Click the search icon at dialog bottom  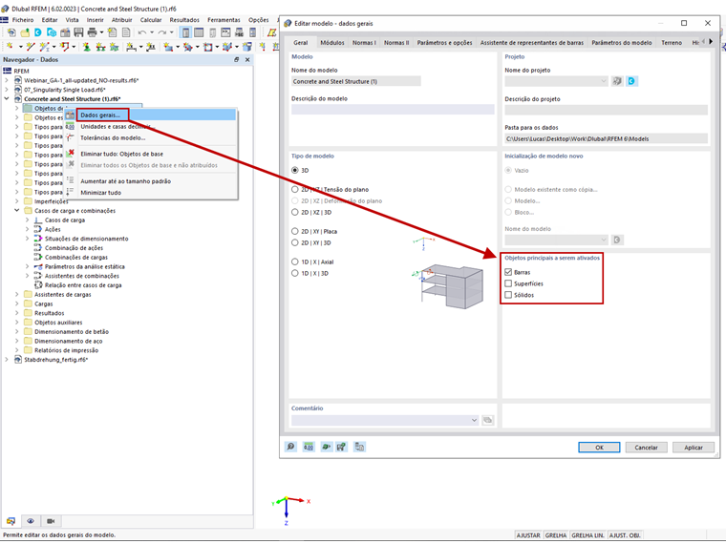point(290,447)
